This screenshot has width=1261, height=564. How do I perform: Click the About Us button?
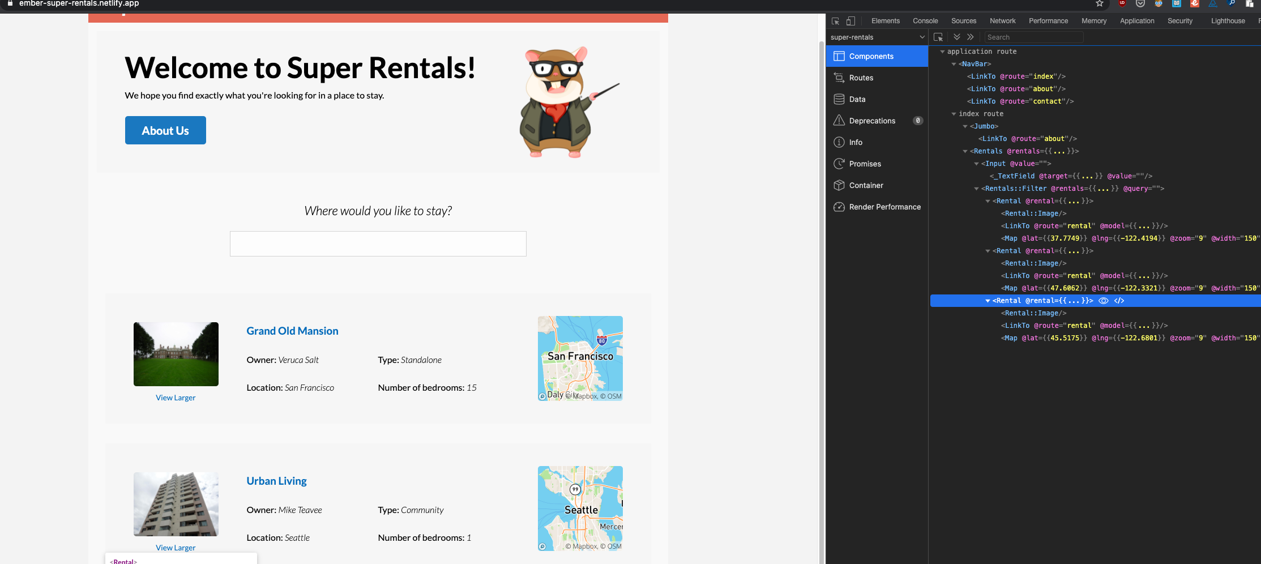(x=165, y=130)
